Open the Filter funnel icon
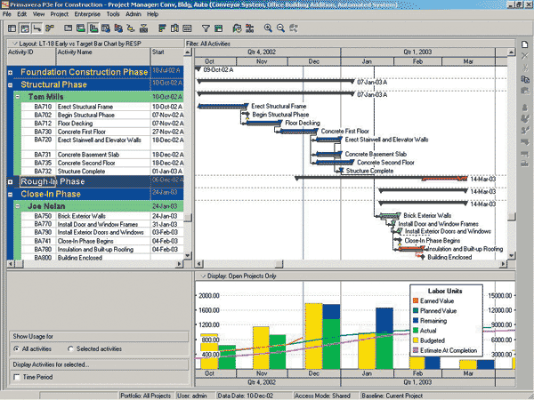The width and height of the screenshot is (534, 400). [x=206, y=28]
